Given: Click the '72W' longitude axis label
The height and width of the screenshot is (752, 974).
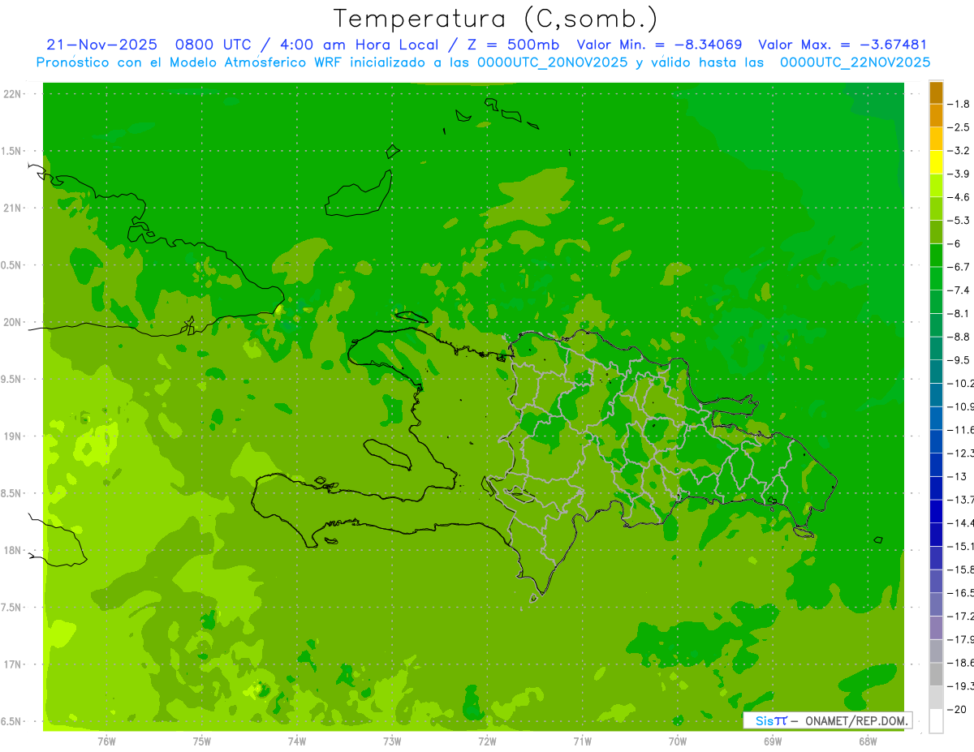Looking at the screenshot, I should click(487, 741).
